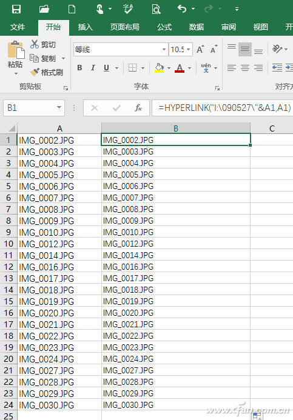Create a new blank document from the quick access toolbar
The height and width of the screenshot is (420, 293).
point(72,9)
